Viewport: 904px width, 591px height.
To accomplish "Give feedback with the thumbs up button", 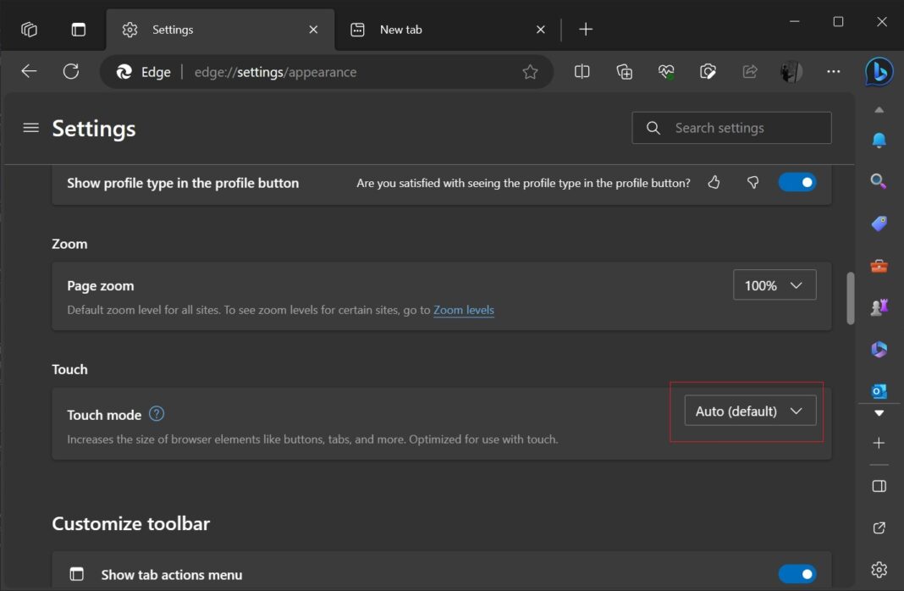I will pyautogui.click(x=714, y=182).
